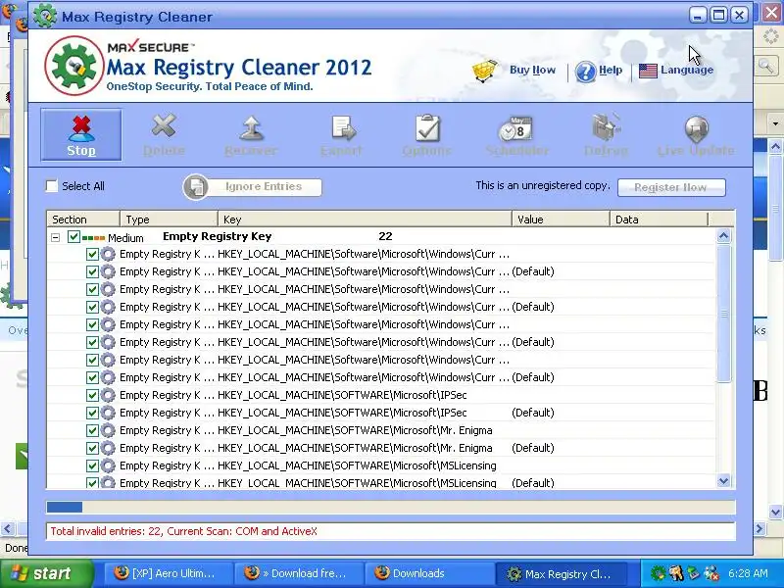Click the Help question mark icon

tap(585, 72)
